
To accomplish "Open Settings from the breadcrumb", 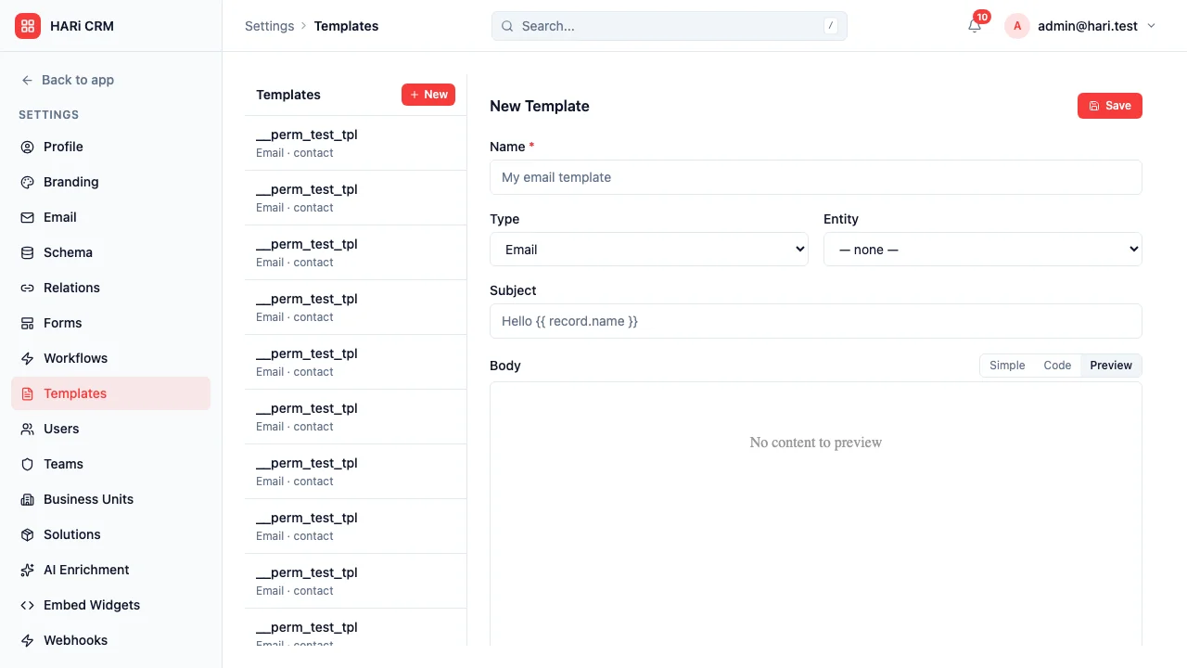I will pyautogui.click(x=269, y=26).
